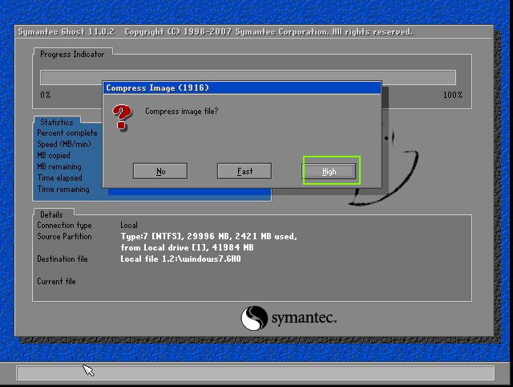Viewport: 513px width, 387px height.
Task: Click 'from Local drive [1], 41984 MB' text
Action: click(187, 248)
